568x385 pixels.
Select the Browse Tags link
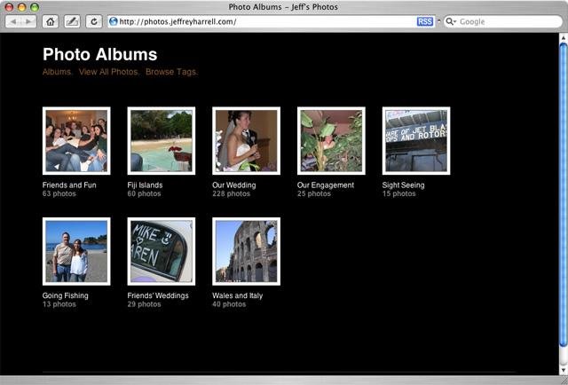(x=171, y=72)
